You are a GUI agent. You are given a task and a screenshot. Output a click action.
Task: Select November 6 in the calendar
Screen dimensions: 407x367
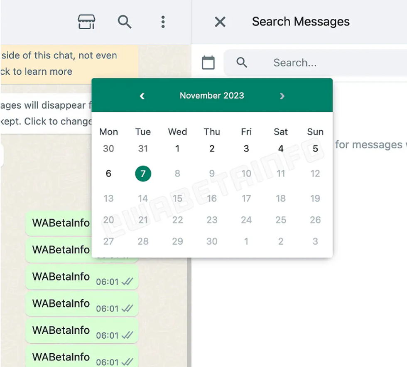coord(108,174)
